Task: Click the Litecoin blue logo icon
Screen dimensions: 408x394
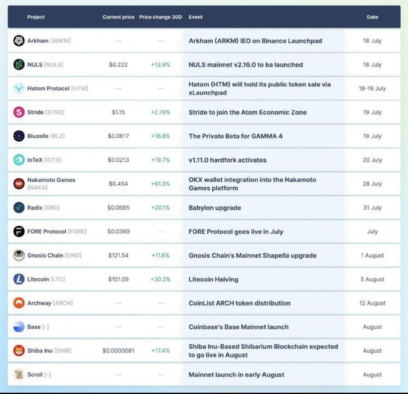Action: 19,279
